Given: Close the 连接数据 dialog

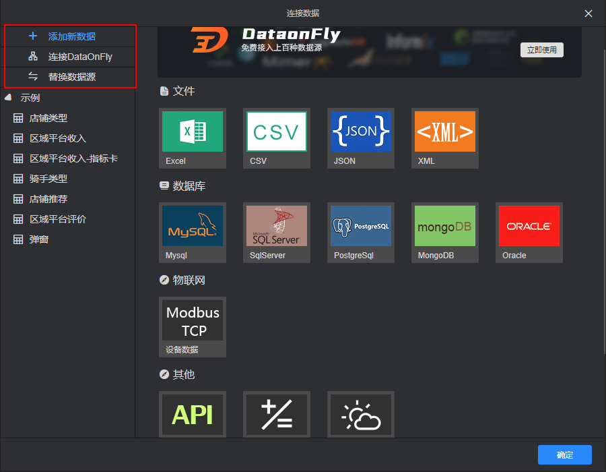Looking at the screenshot, I should pyautogui.click(x=588, y=13).
